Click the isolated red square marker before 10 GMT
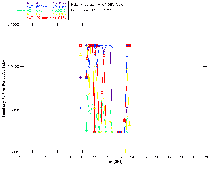Viewport: 213px width, 170px height. (81, 46)
